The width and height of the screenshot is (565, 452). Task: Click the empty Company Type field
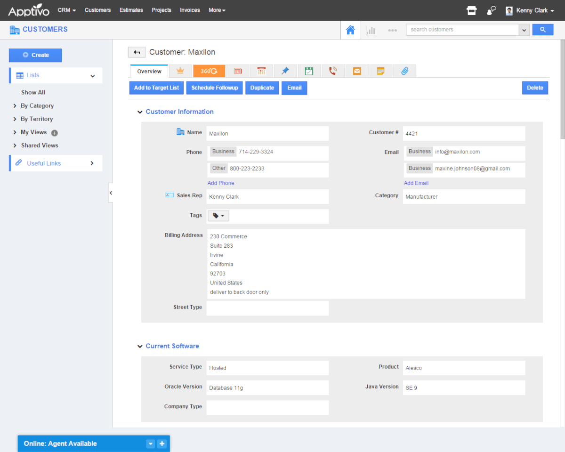tap(267, 408)
